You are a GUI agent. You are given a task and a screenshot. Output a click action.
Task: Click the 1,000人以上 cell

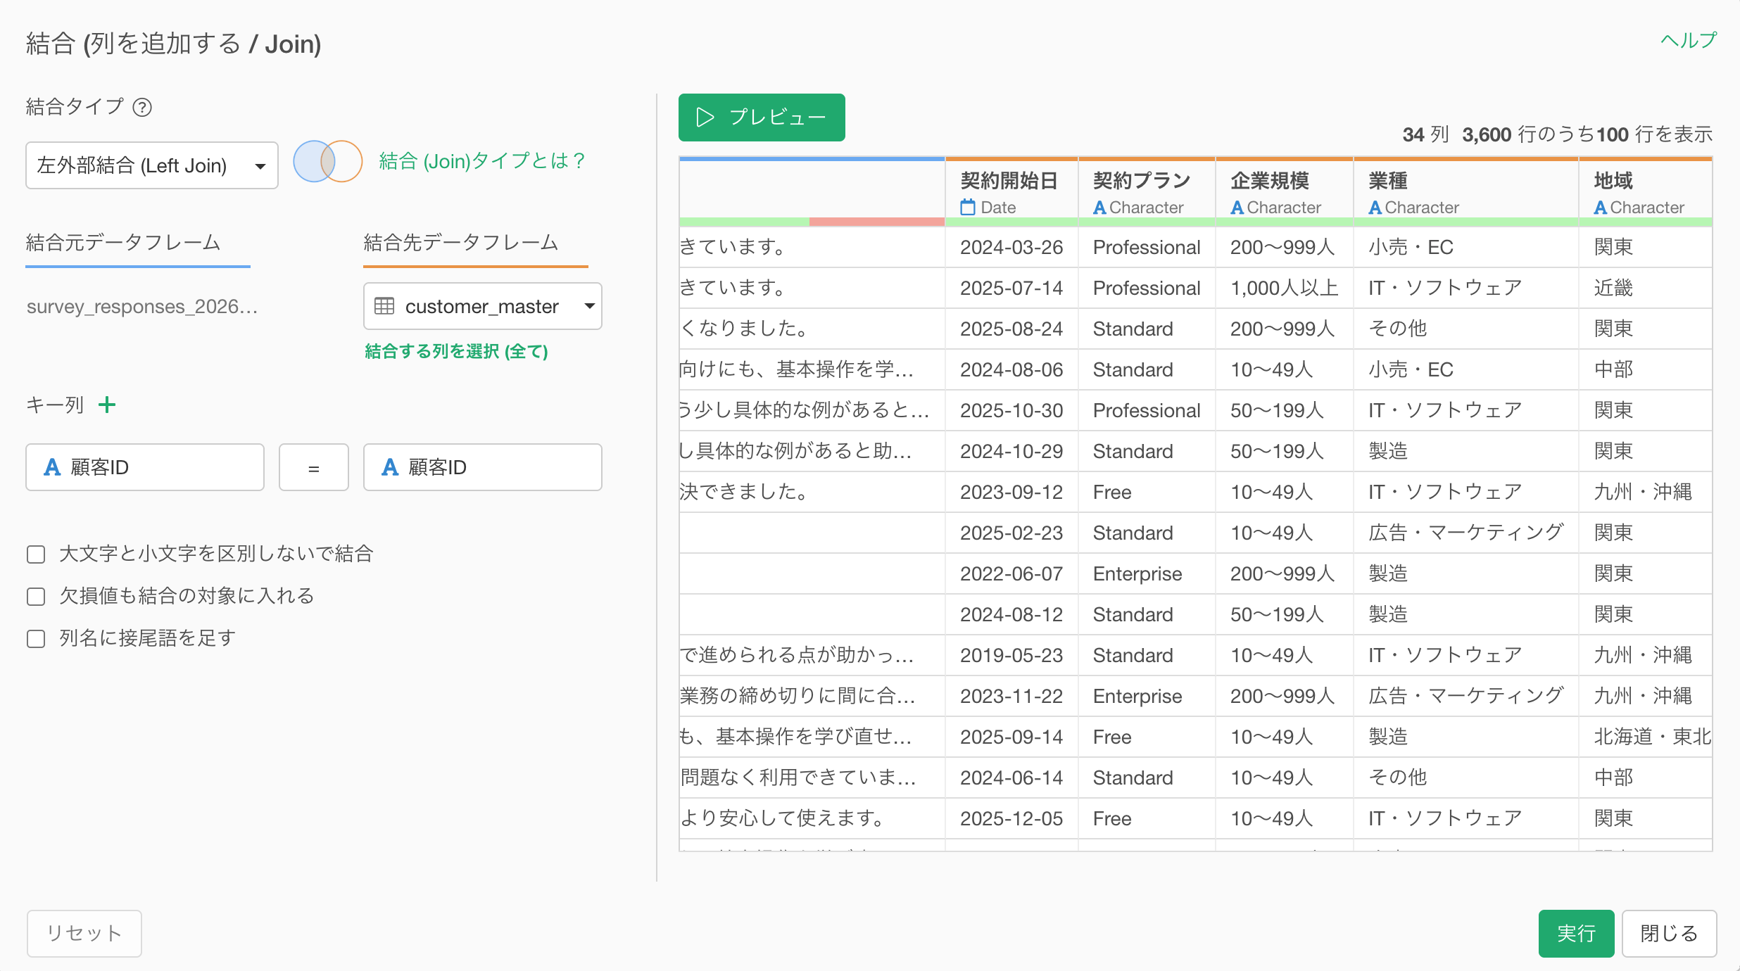(x=1285, y=288)
